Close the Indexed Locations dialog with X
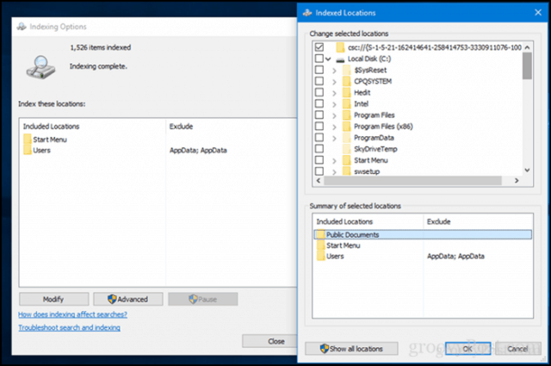551x366 pixels. click(x=537, y=13)
